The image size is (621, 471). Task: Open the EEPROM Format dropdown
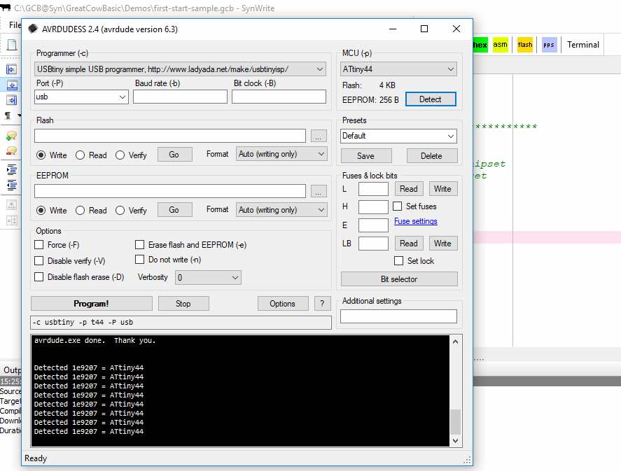coord(281,210)
